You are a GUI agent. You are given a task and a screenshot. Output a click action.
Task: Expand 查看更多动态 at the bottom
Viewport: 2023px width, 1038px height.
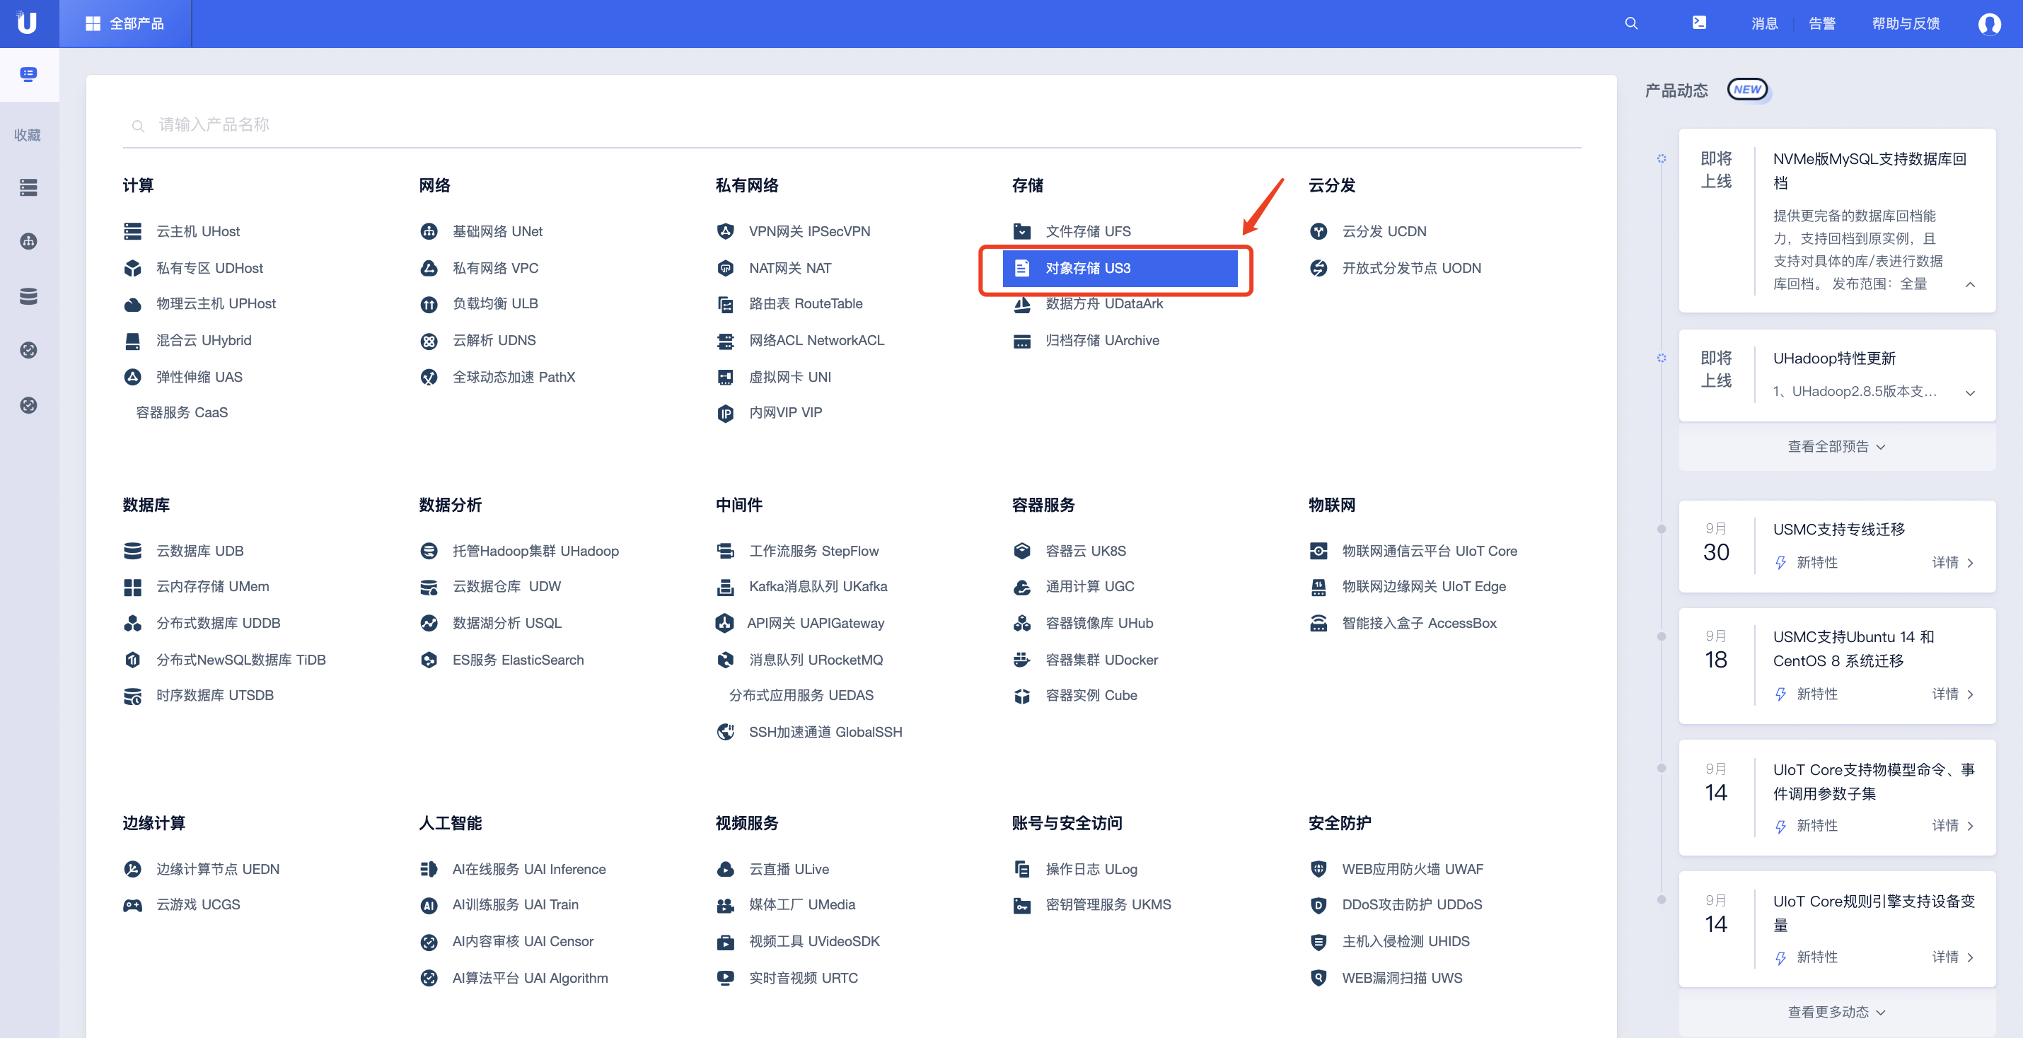pyautogui.click(x=1836, y=1012)
